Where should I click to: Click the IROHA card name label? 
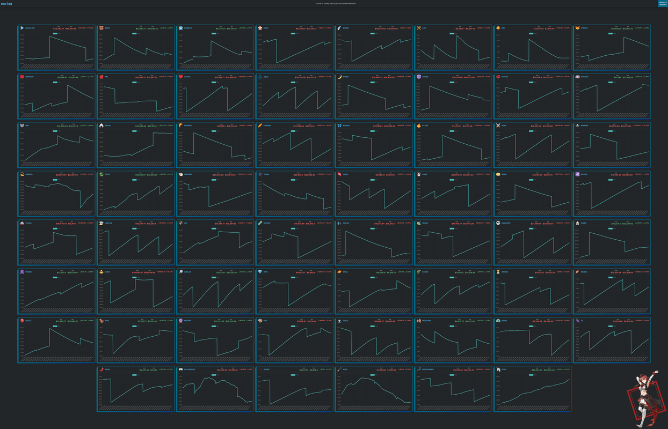[x=425, y=223]
